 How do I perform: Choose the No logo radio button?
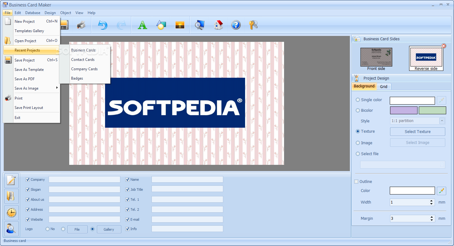[47, 229]
